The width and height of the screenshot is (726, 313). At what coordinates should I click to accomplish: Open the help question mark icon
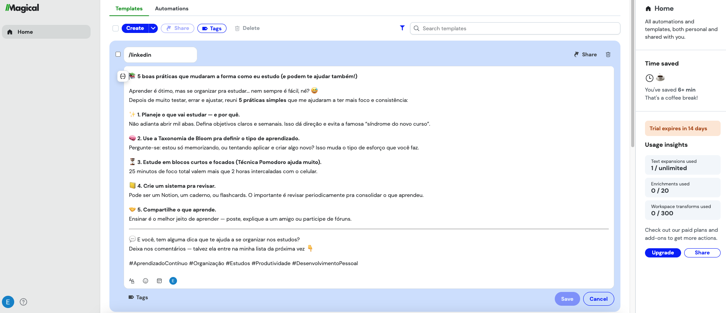click(x=23, y=302)
